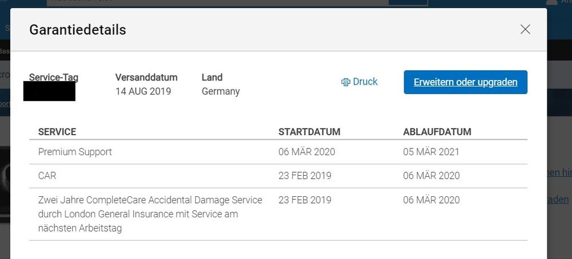Click the SERVICE column header
572x259 pixels.
coord(57,132)
